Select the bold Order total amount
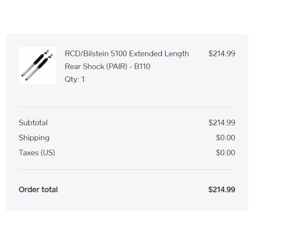Image resolution: width=303 pixels, height=248 pixels. click(x=222, y=190)
